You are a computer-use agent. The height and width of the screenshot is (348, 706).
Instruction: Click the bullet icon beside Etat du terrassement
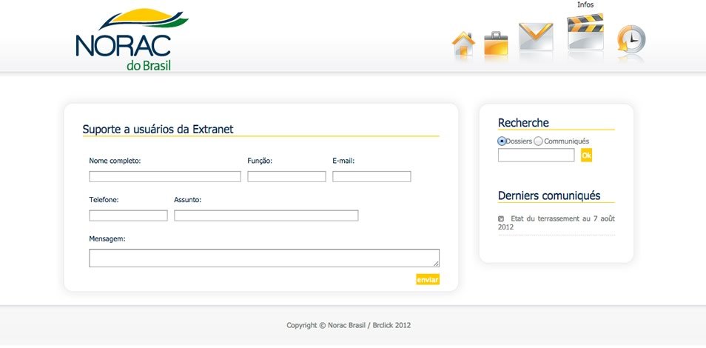pyautogui.click(x=501, y=218)
